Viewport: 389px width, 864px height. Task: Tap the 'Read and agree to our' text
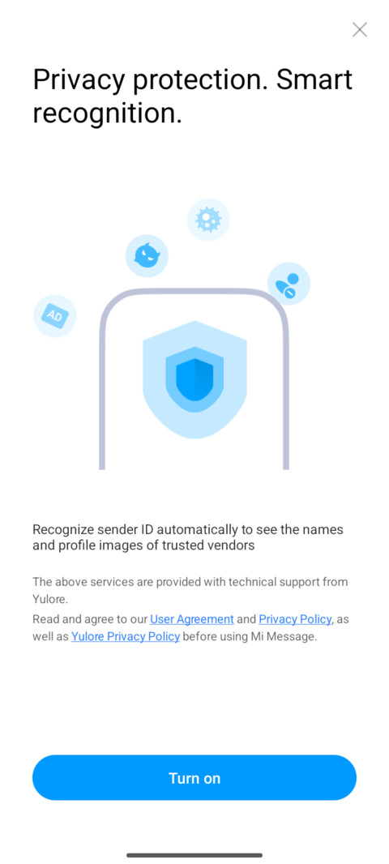pyautogui.click(x=90, y=618)
